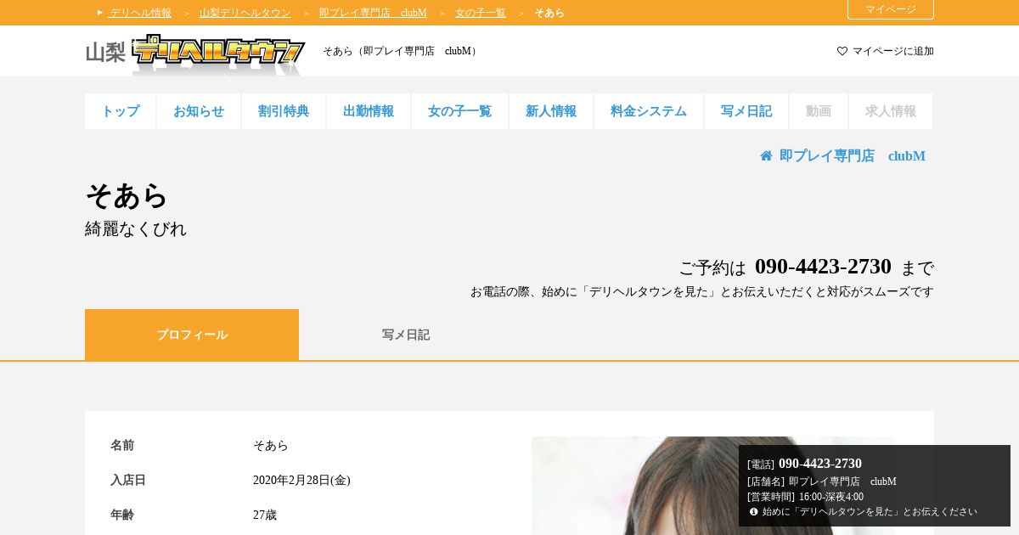Viewport: 1019px width, 535px height.
Task: Click the greyed 動画 menu item
Action: [x=819, y=111]
